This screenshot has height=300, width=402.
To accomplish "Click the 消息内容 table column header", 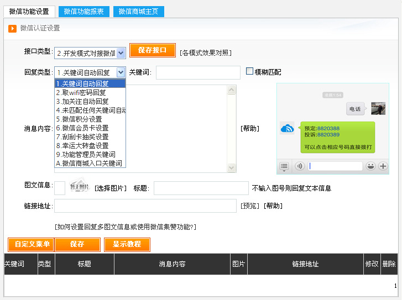I will click(x=173, y=264).
